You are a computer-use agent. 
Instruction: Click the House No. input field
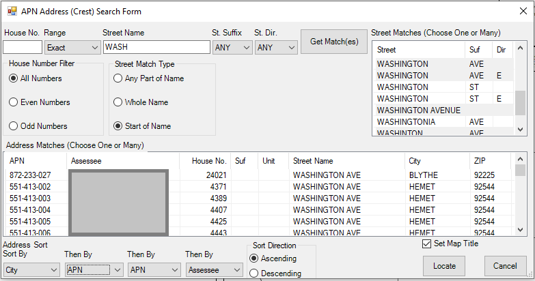tap(23, 48)
